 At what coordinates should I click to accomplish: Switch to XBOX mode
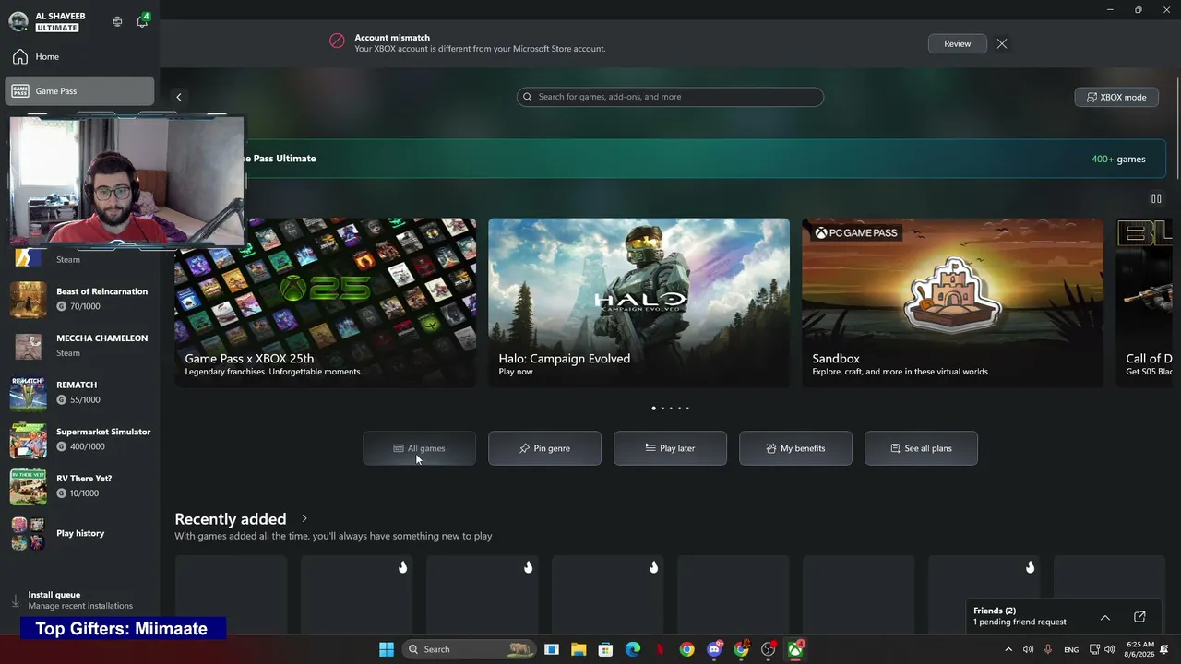pos(1116,97)
